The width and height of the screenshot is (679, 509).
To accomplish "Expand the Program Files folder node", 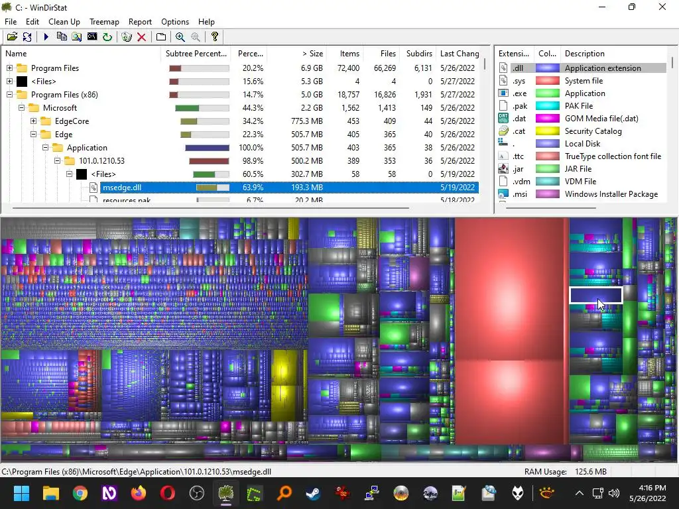I will (x=9, y=68).
